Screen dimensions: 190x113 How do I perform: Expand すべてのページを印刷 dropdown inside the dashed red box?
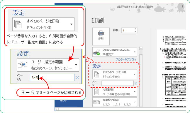click(x=115, y=74)
